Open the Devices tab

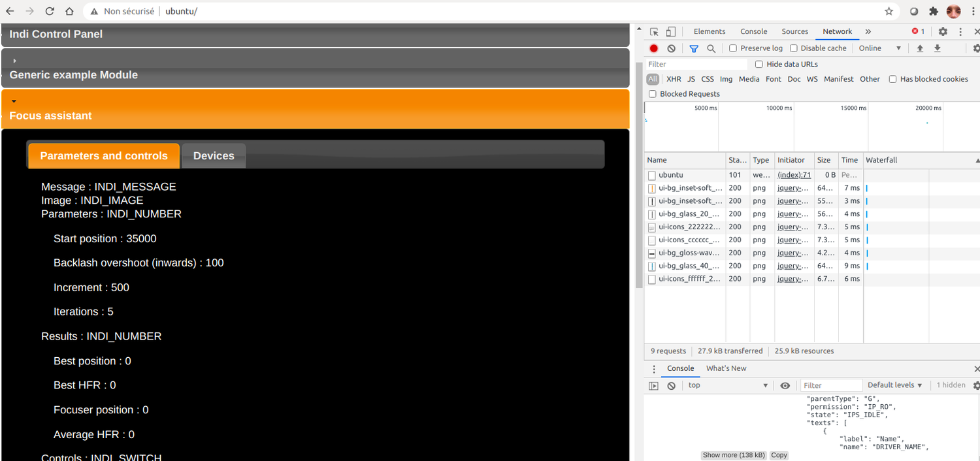click(214, 156)
